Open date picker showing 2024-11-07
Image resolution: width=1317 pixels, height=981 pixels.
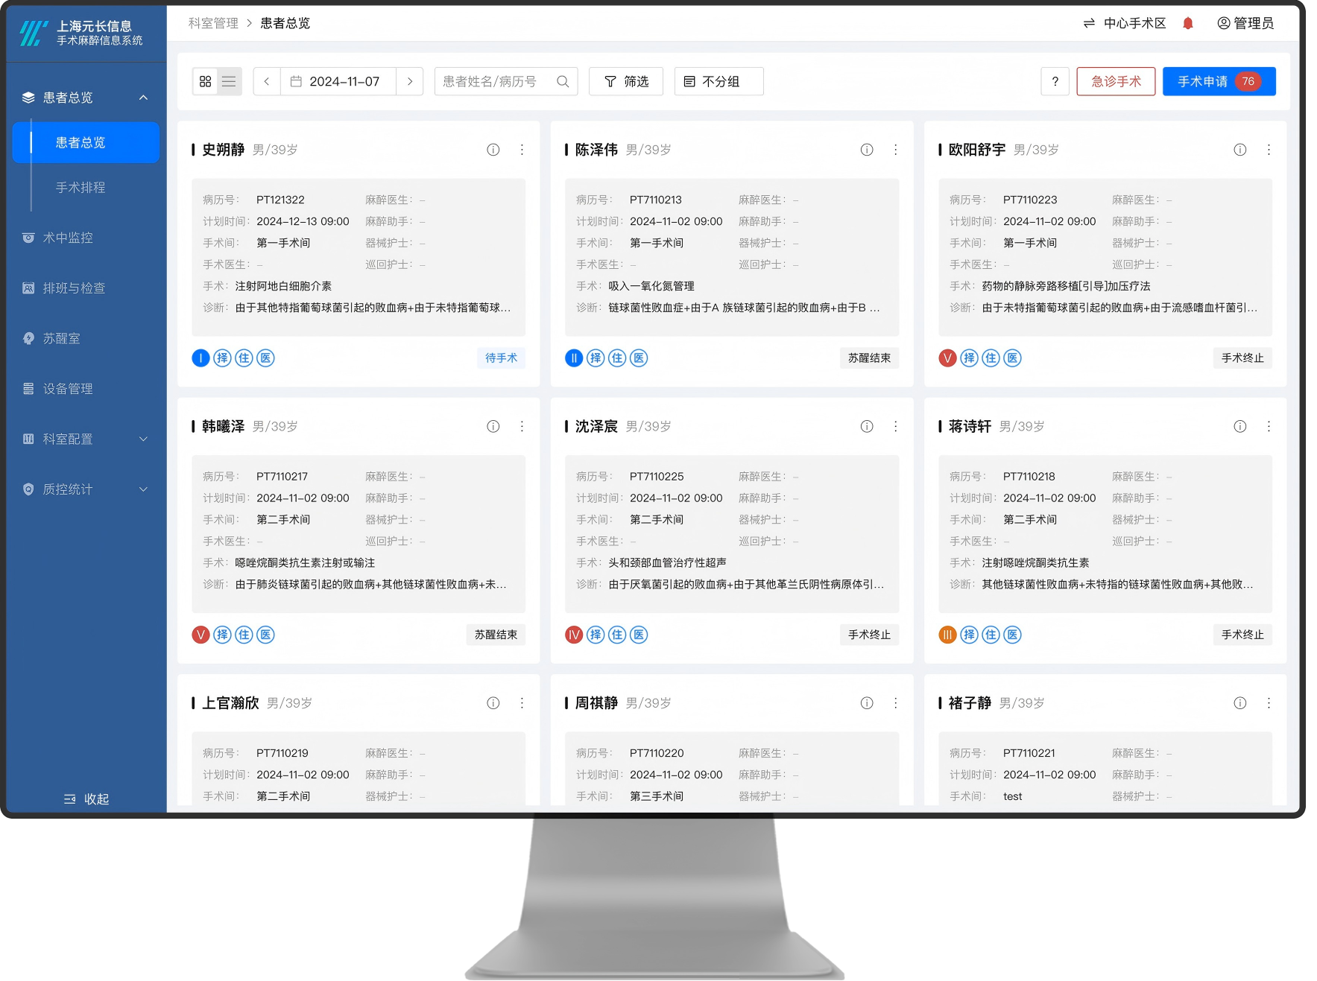click(x=338, y=81)
